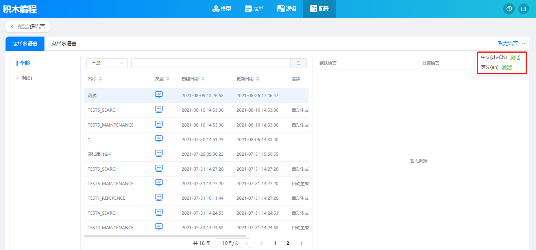Click update date 2021-08-05 14:33:40

(x=257, y=140)
